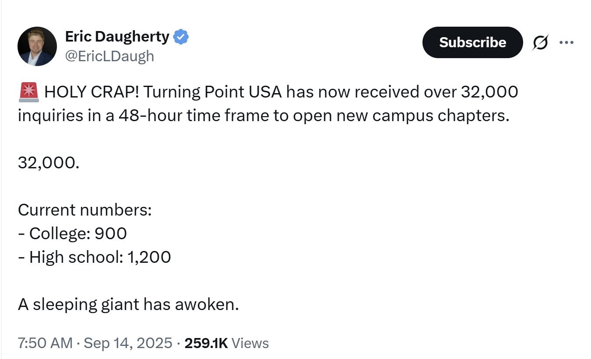Click the Eric Daugherty display name
The height and width of the screenshot is (359, 591).
(x=117, y=37)
